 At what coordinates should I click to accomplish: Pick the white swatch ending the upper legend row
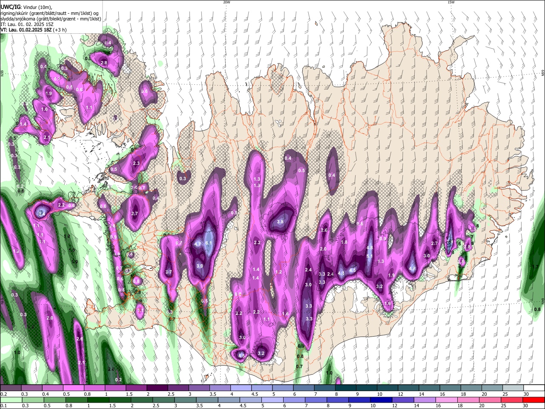point(535,388)
